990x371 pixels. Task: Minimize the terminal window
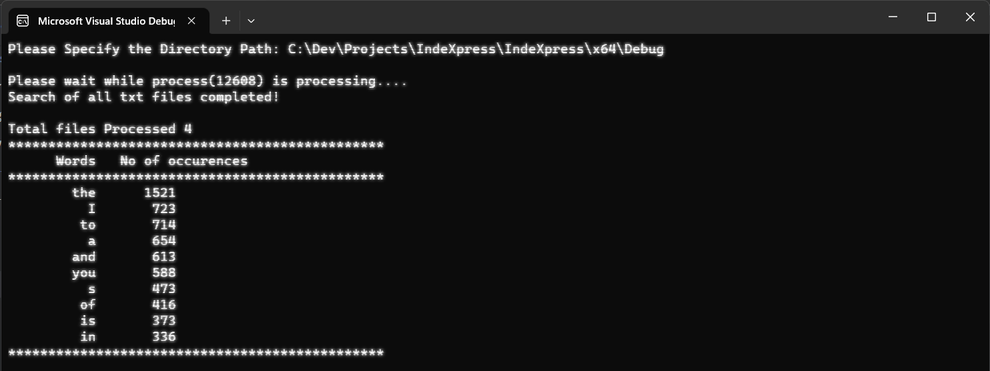pyautogui.click(x=893, y=17)
